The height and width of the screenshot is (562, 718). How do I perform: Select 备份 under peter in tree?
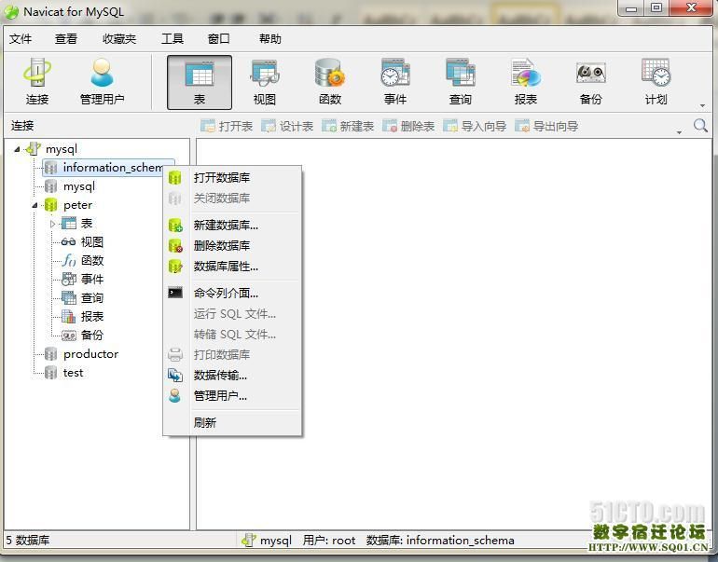coord(91,335)
